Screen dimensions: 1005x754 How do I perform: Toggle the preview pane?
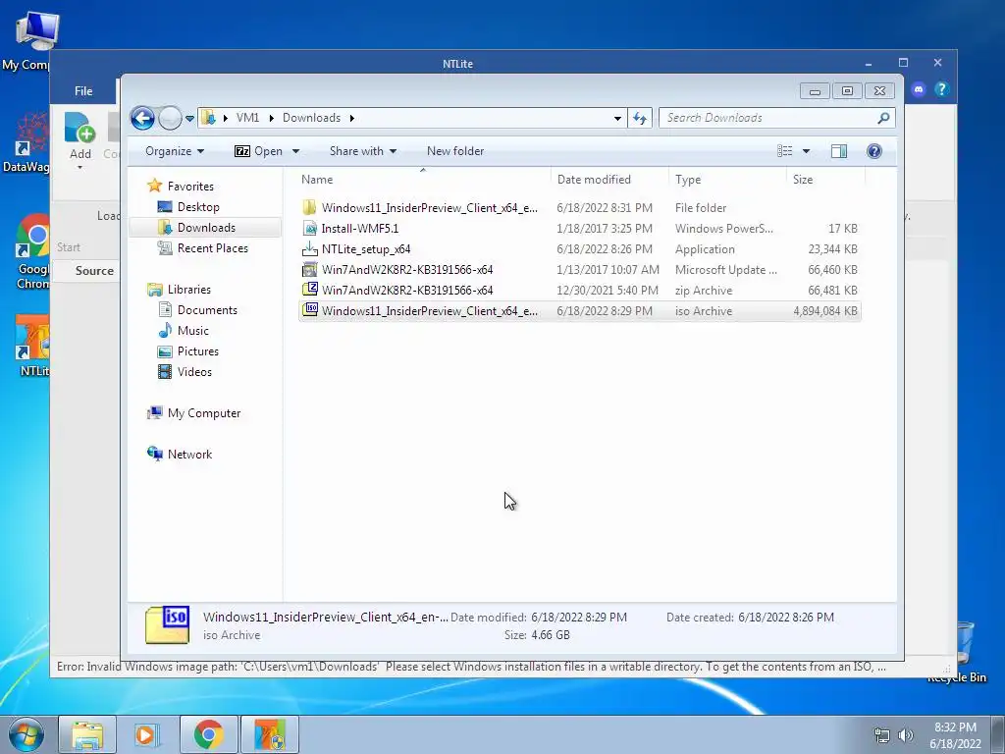[839, 151]
